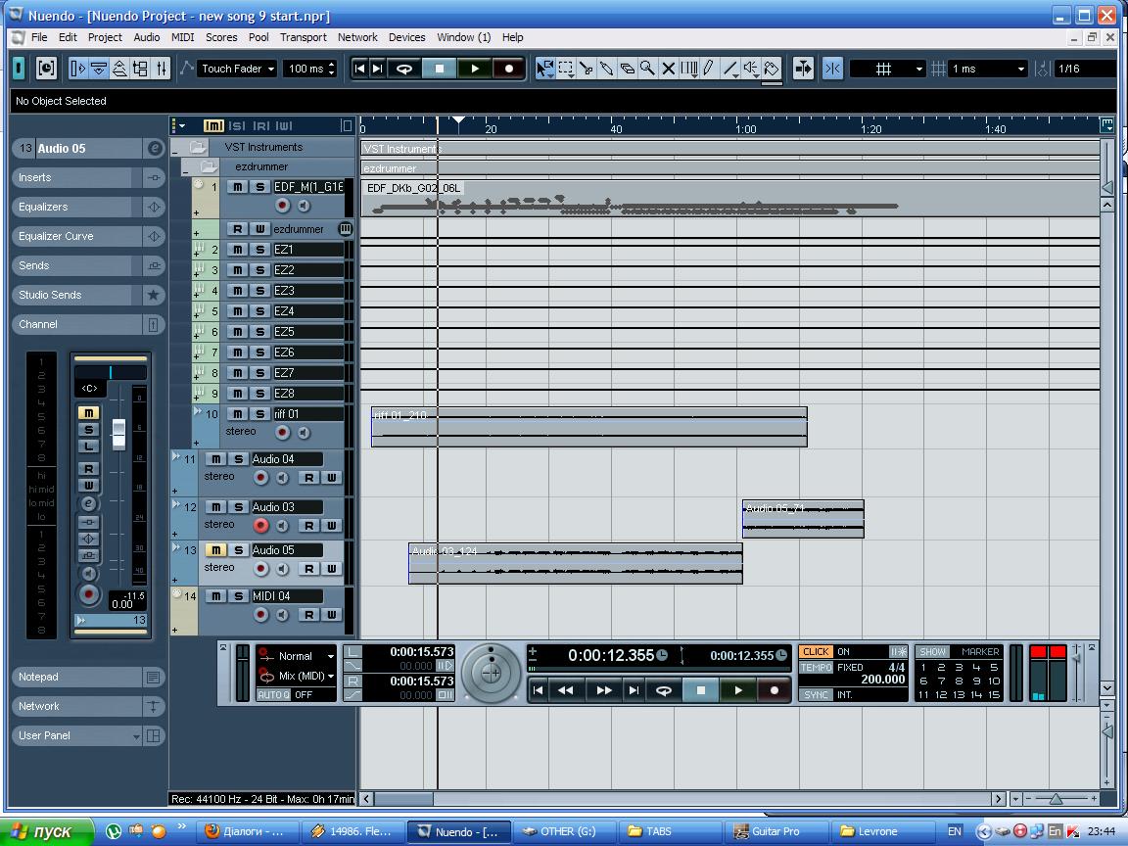Select the Play speaker tool
The image size is (1128, 846).
click(x=750, y=69)
